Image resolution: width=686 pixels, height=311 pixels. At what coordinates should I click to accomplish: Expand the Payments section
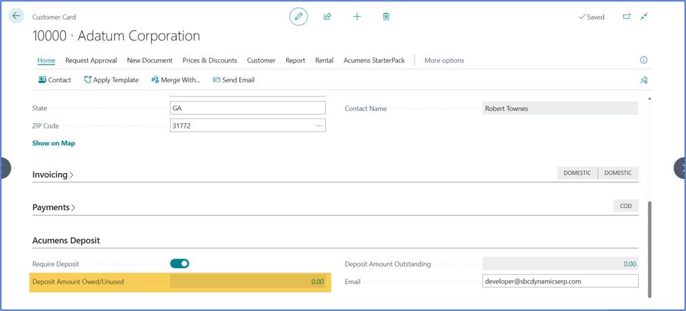[54, 207]
